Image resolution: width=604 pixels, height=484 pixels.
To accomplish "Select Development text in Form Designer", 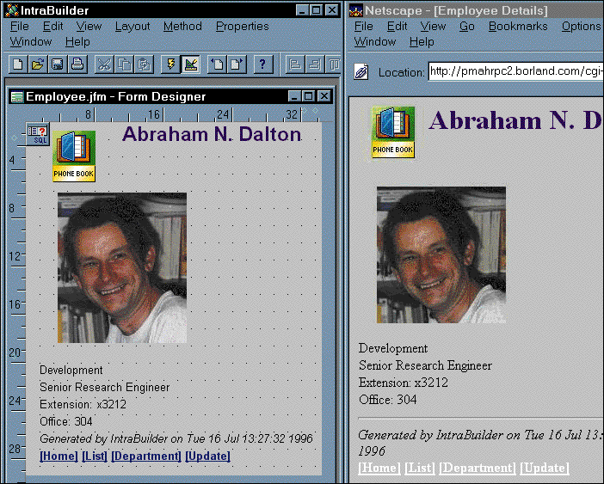I will click(x=71, y=371).
